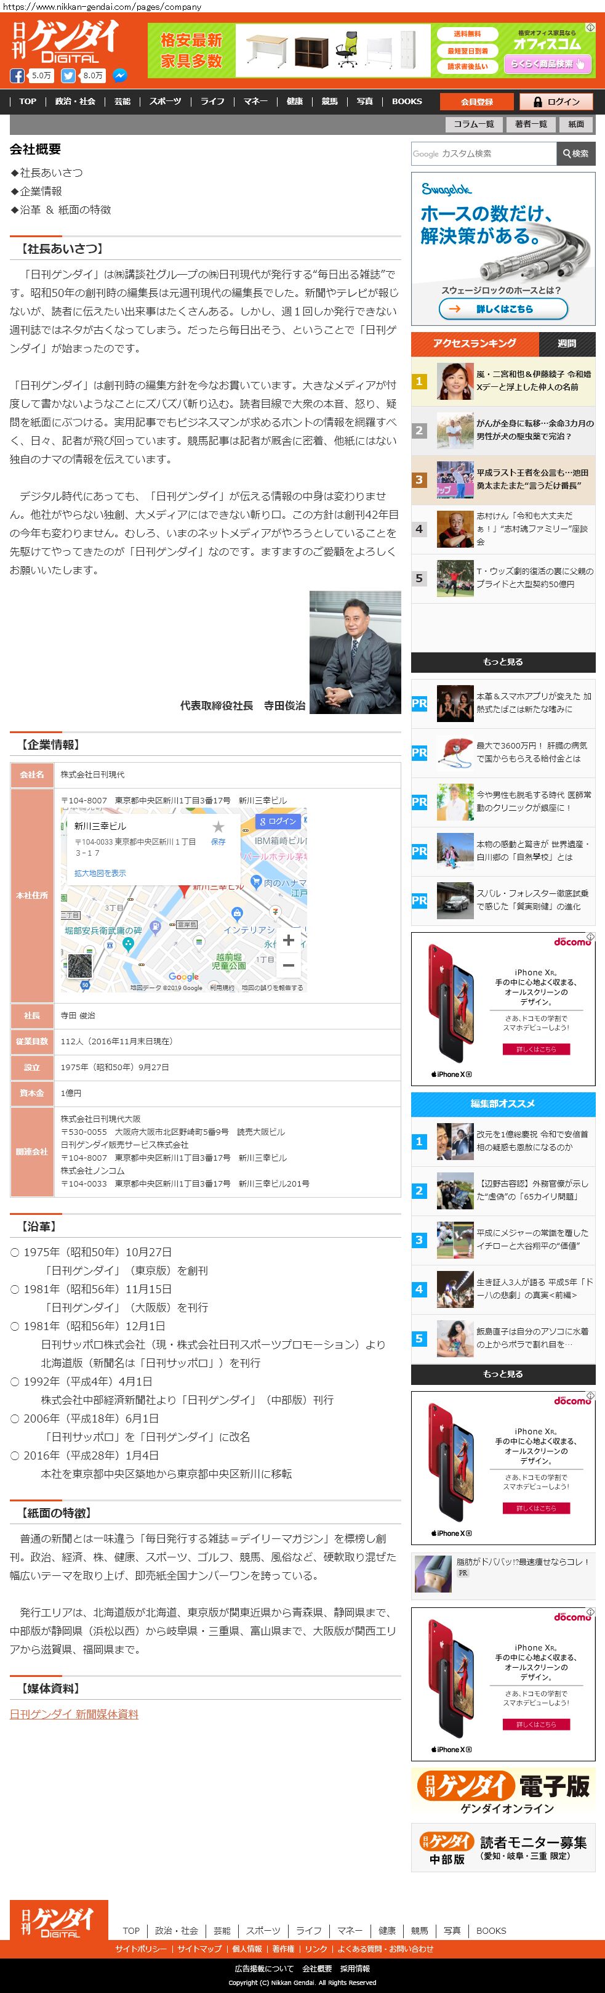Open the 日刊ゲンダイ 新聞媒体資料 link
This screenshot has width=605, height=1993.
[74, 1714]
